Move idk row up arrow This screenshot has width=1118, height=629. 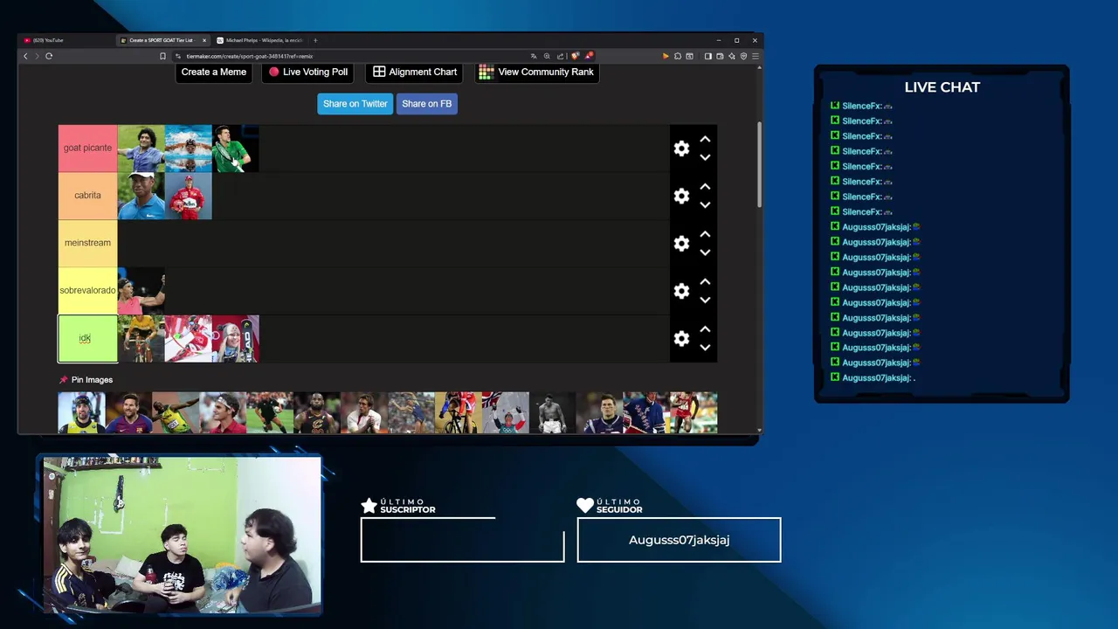705,329
